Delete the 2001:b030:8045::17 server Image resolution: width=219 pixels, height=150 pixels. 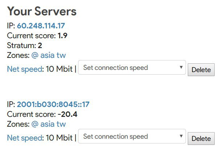click(x=201, y=138)
